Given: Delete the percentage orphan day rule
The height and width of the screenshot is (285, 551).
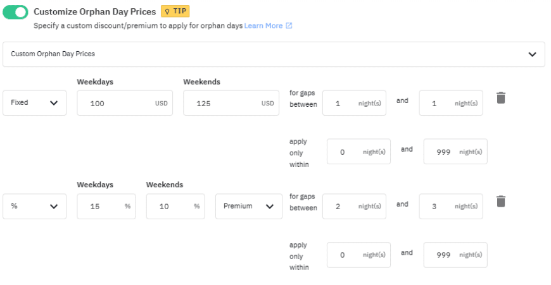Looking at the screenshot, I should [x=500, y=201].
